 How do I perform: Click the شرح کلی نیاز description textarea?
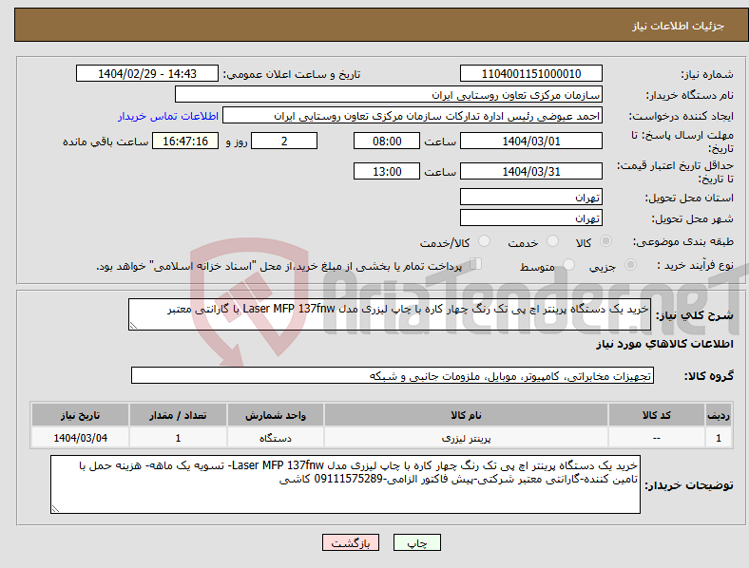coord(390,314)
